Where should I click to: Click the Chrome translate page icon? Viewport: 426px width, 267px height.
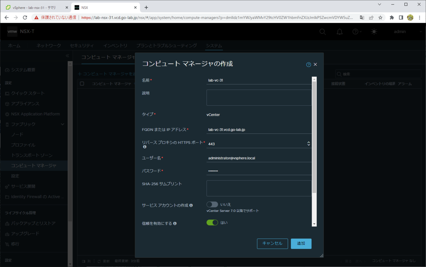362,17
